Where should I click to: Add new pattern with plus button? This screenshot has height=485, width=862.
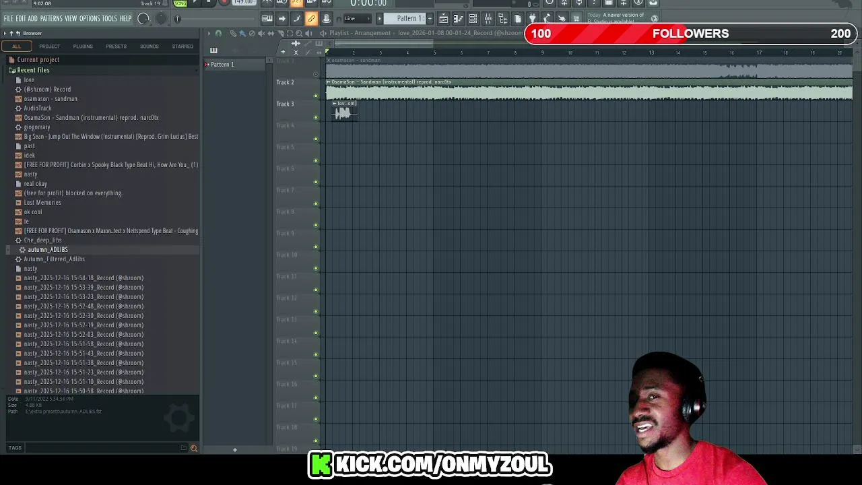(x=430, y=18)
